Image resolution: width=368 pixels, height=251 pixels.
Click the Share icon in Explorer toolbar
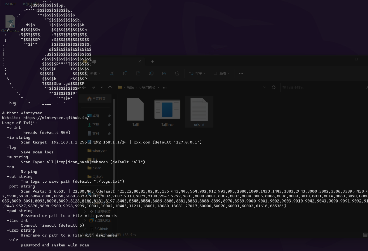pos(164,73)
